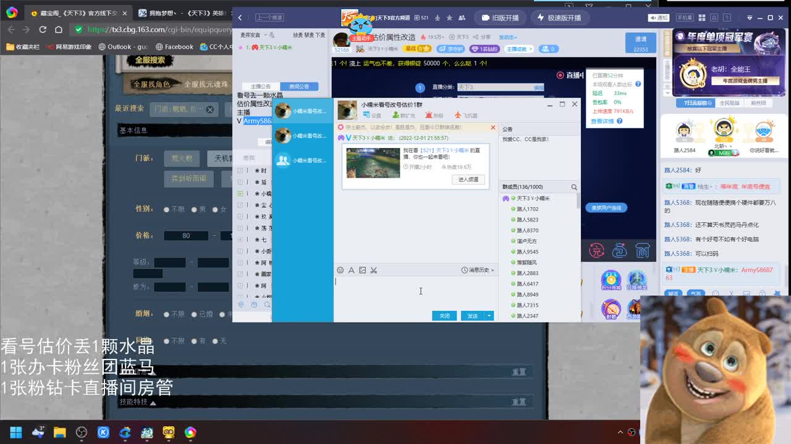Click the star favorite icon in channel header
Screen dimensions: 791x444
(x=449, y=18)
